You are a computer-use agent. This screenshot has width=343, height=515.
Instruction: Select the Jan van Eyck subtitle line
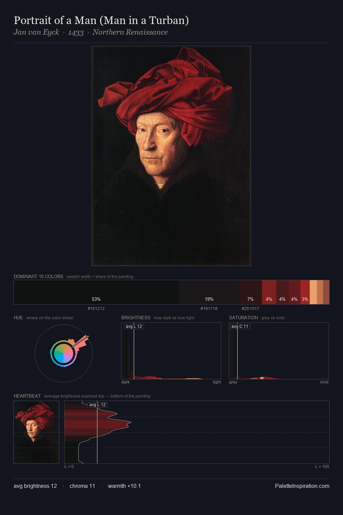pyautogui.click(x=91, y=32)
